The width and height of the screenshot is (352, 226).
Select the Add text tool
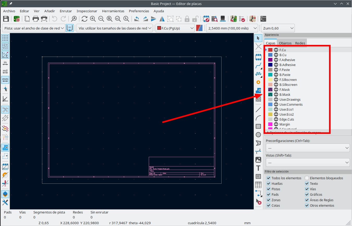258,168
